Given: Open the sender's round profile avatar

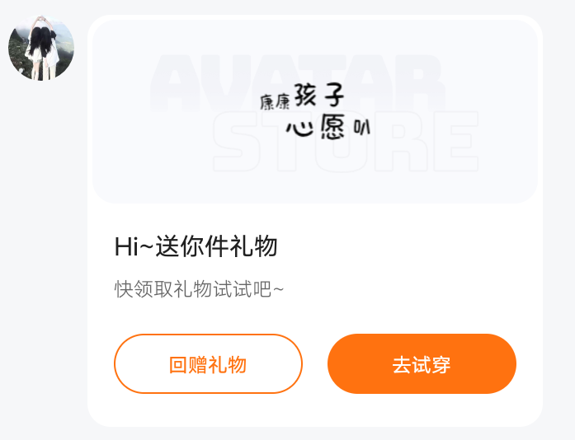Looking at the screenshot, I should tap(41, 48).
